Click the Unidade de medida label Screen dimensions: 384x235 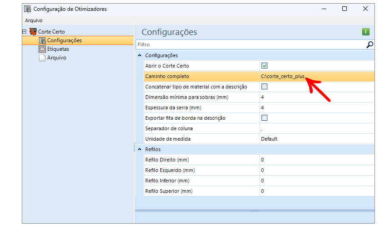pos(168,139)
